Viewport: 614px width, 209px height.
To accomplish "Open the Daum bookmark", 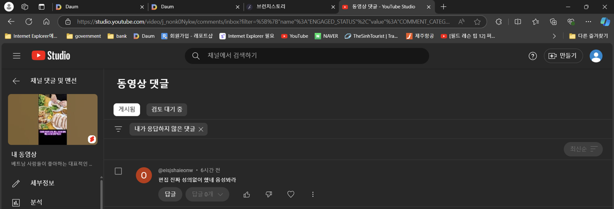I will [x=144, y=36].
